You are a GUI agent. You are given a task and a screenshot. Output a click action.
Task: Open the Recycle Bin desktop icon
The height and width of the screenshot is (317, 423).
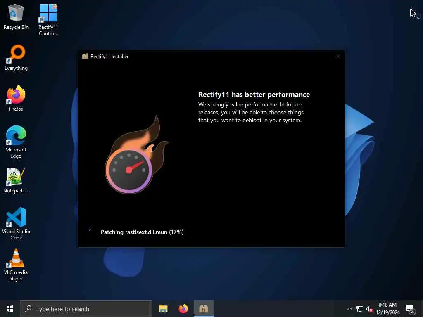point(16,17)
